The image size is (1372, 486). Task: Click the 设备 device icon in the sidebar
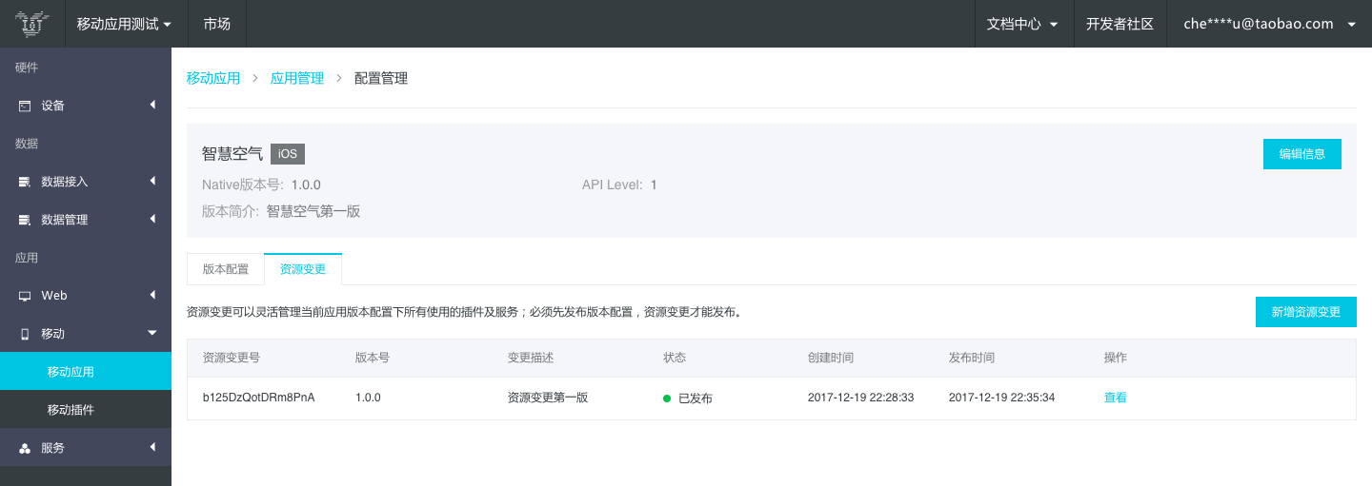tap(25, 106)
